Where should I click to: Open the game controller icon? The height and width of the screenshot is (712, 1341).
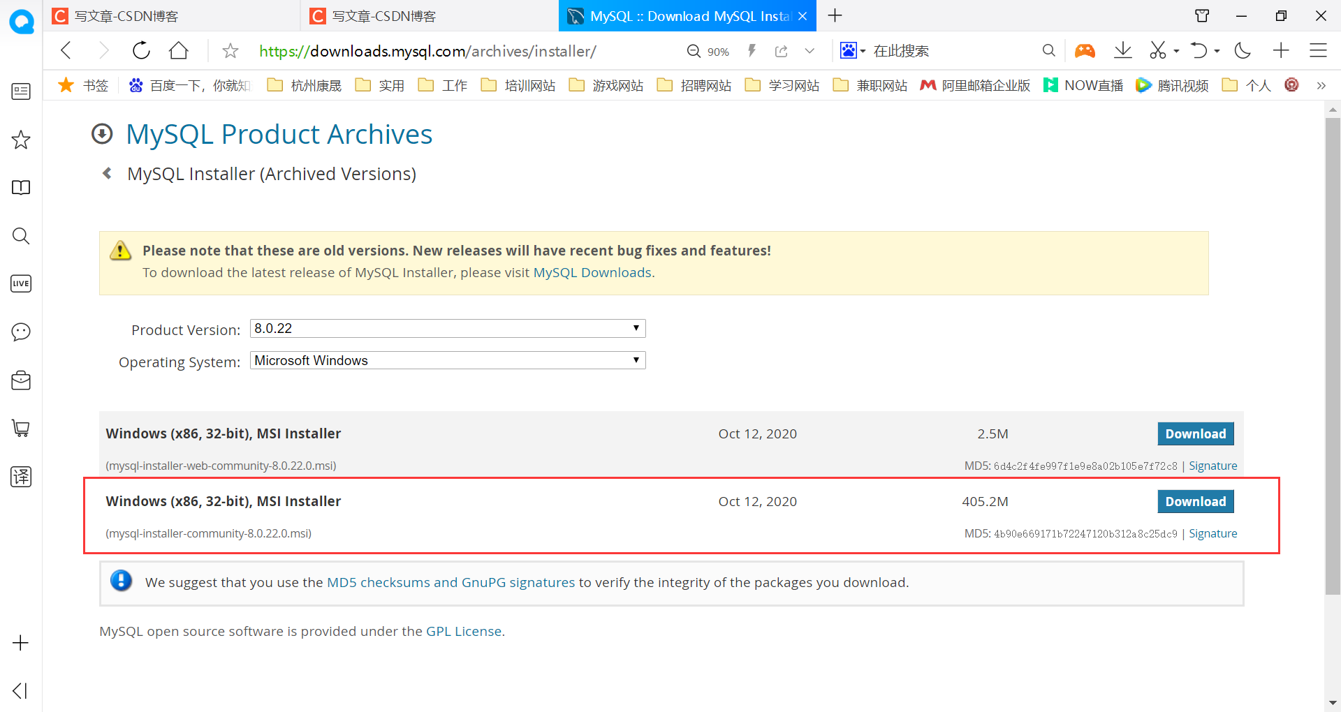click(1085, 50)
